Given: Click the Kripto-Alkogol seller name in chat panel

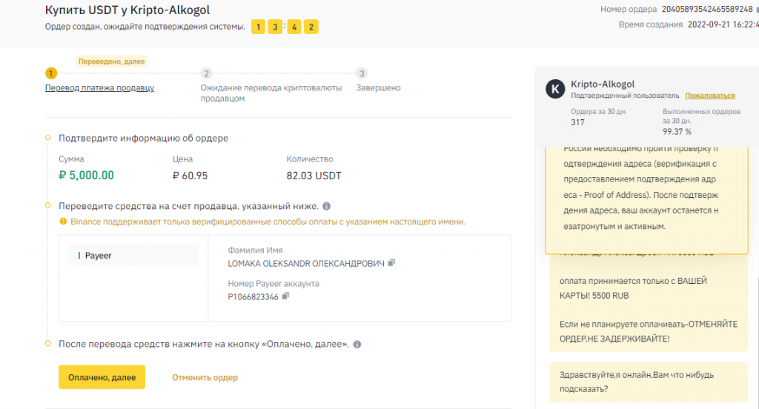Looking at the screenshot, I should point(603,84).
